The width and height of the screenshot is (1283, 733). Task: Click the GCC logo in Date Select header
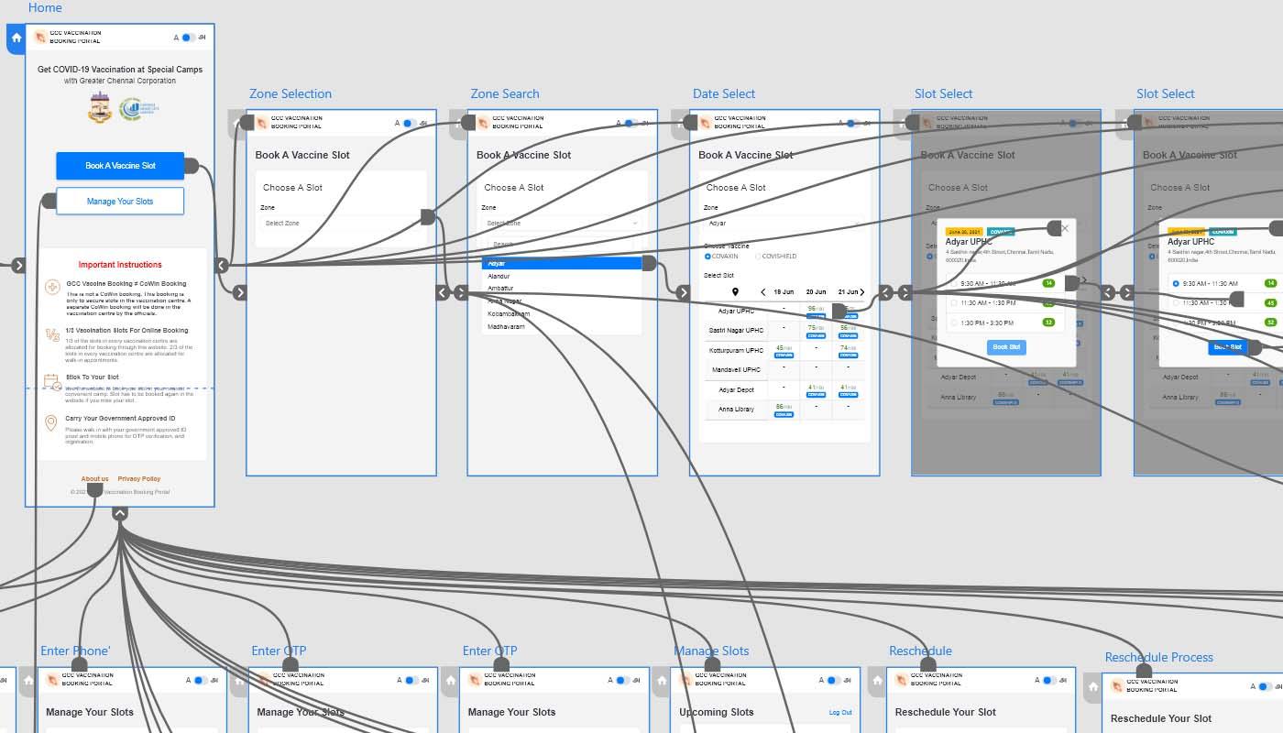tap(705, 123)
